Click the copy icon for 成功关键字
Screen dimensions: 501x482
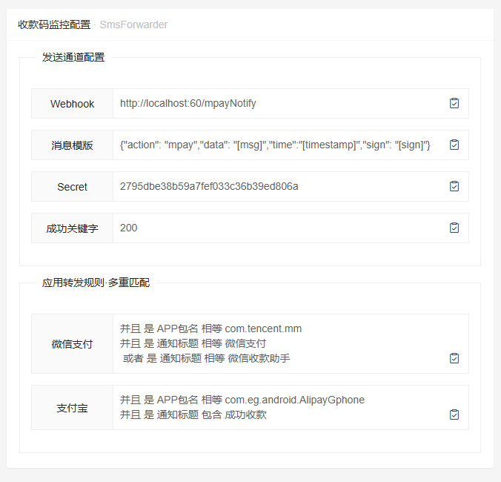coord(454,228)
